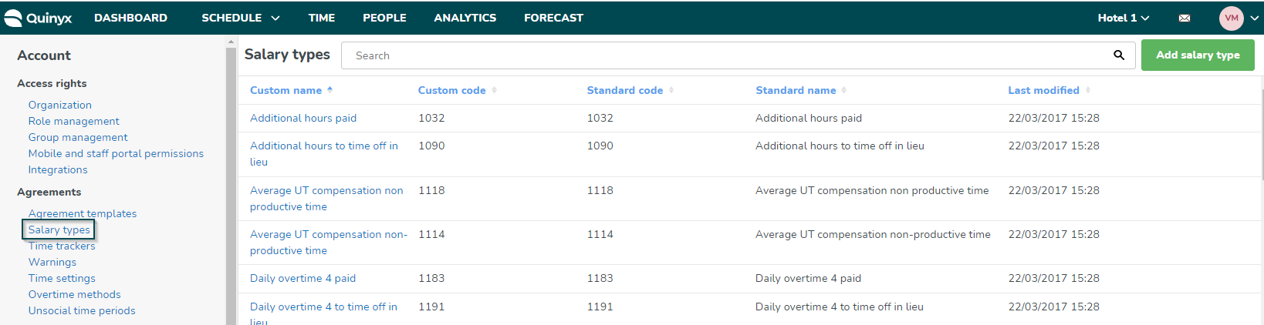Click the Last modified column header
1264x325 pixels.
coord(1043,90)
